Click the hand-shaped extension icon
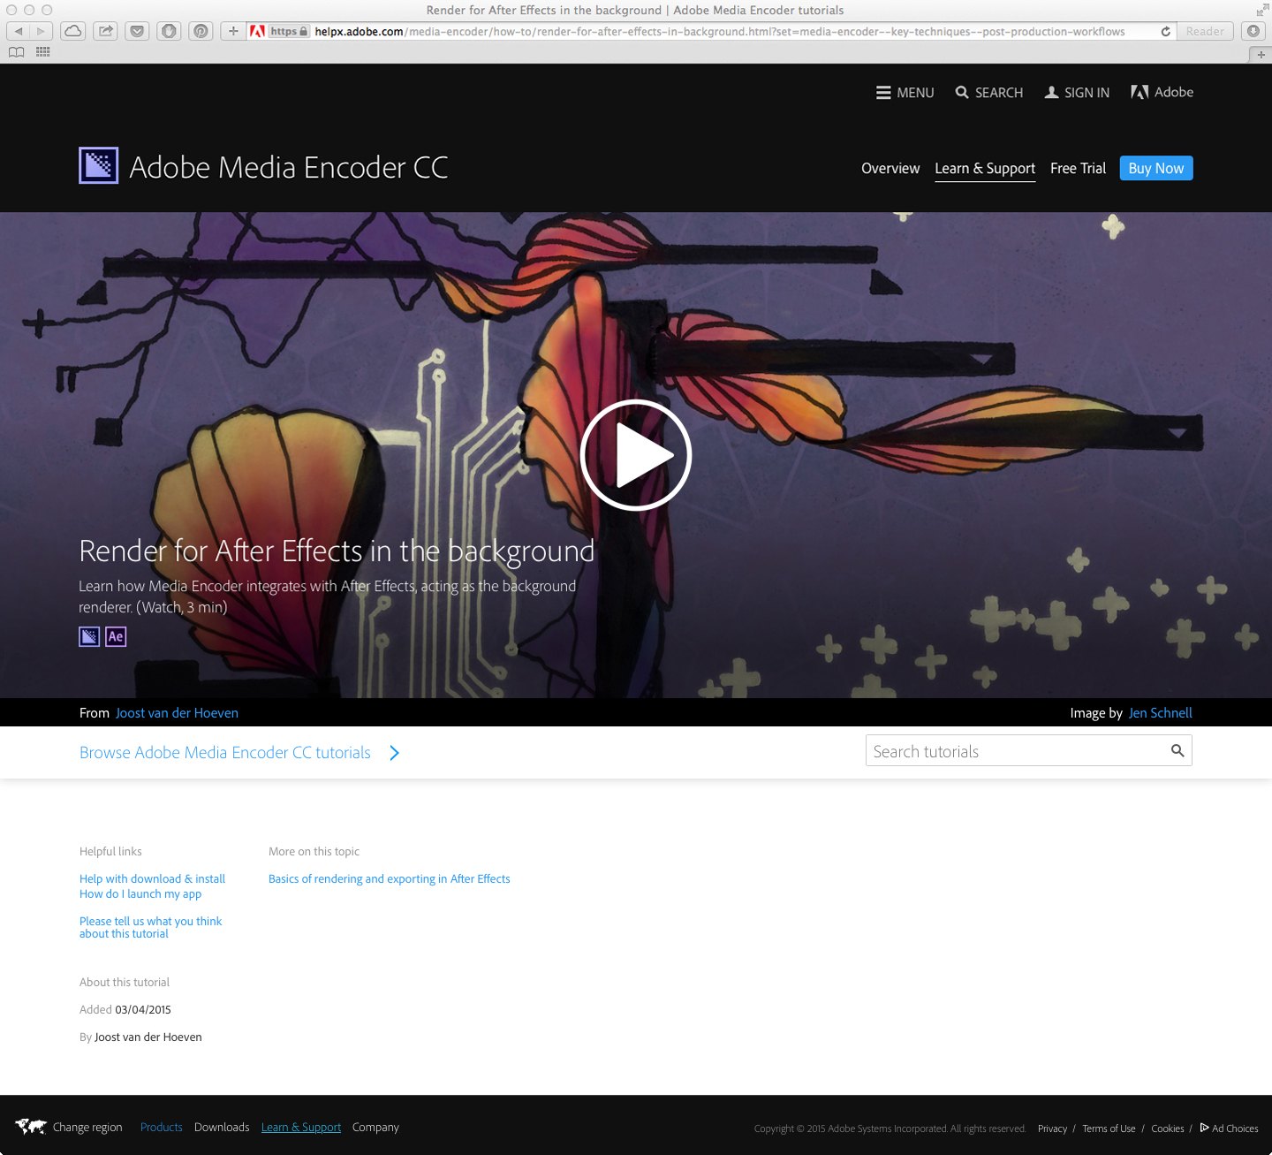 169,31
